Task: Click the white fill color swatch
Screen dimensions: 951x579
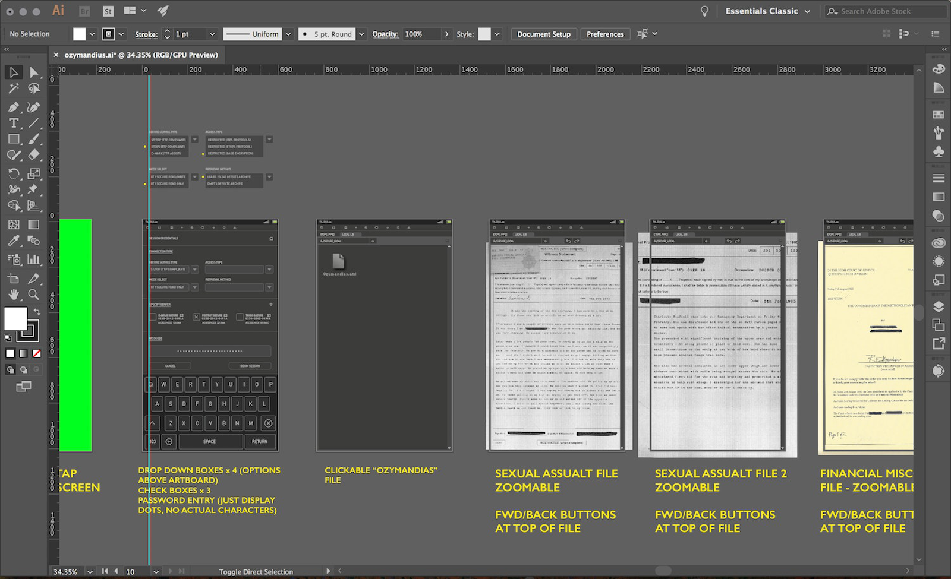Action: 16,319
